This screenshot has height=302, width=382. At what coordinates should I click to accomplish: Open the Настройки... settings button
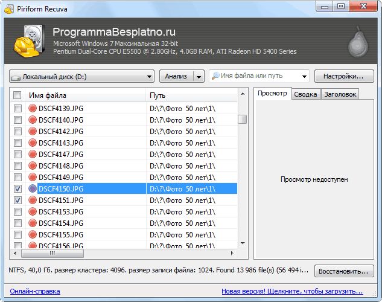(x=344, y=76)
